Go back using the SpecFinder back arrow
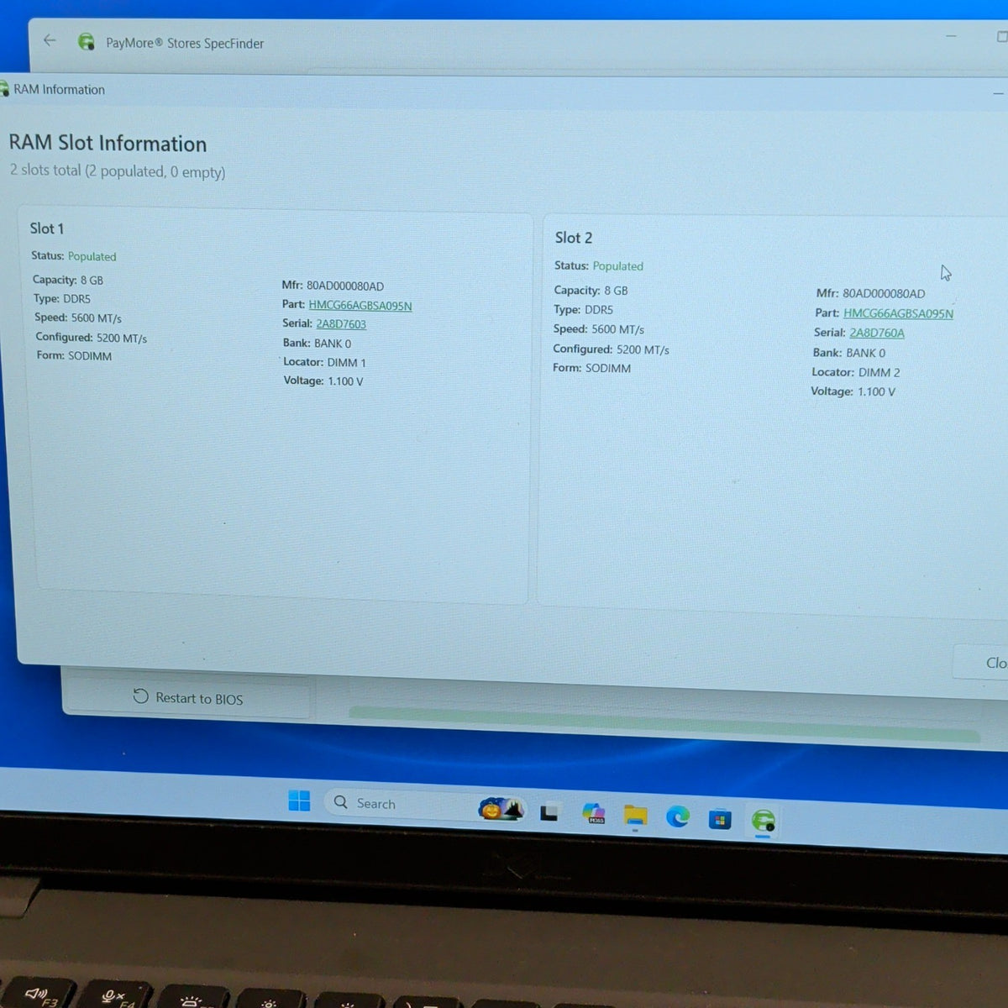Image resolution: width=1008 pixels, height=1008 pixels. pos(50,40)
